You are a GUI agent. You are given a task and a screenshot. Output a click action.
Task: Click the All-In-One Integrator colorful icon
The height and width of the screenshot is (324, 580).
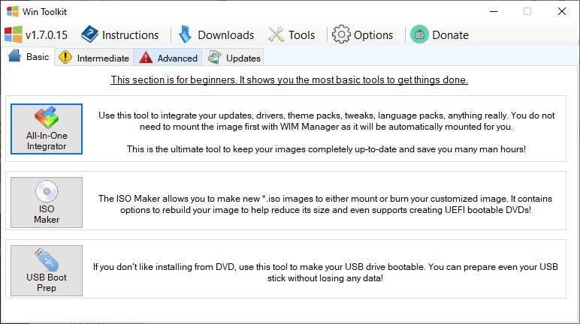click(47, 118)
